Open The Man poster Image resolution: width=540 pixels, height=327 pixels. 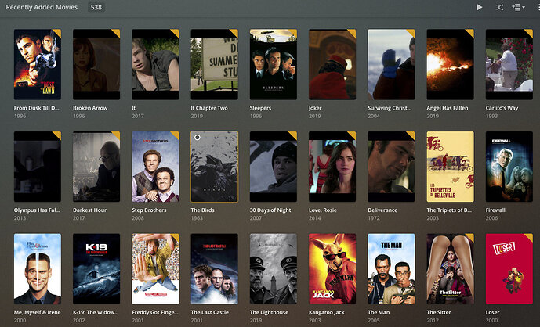(391, 269)
